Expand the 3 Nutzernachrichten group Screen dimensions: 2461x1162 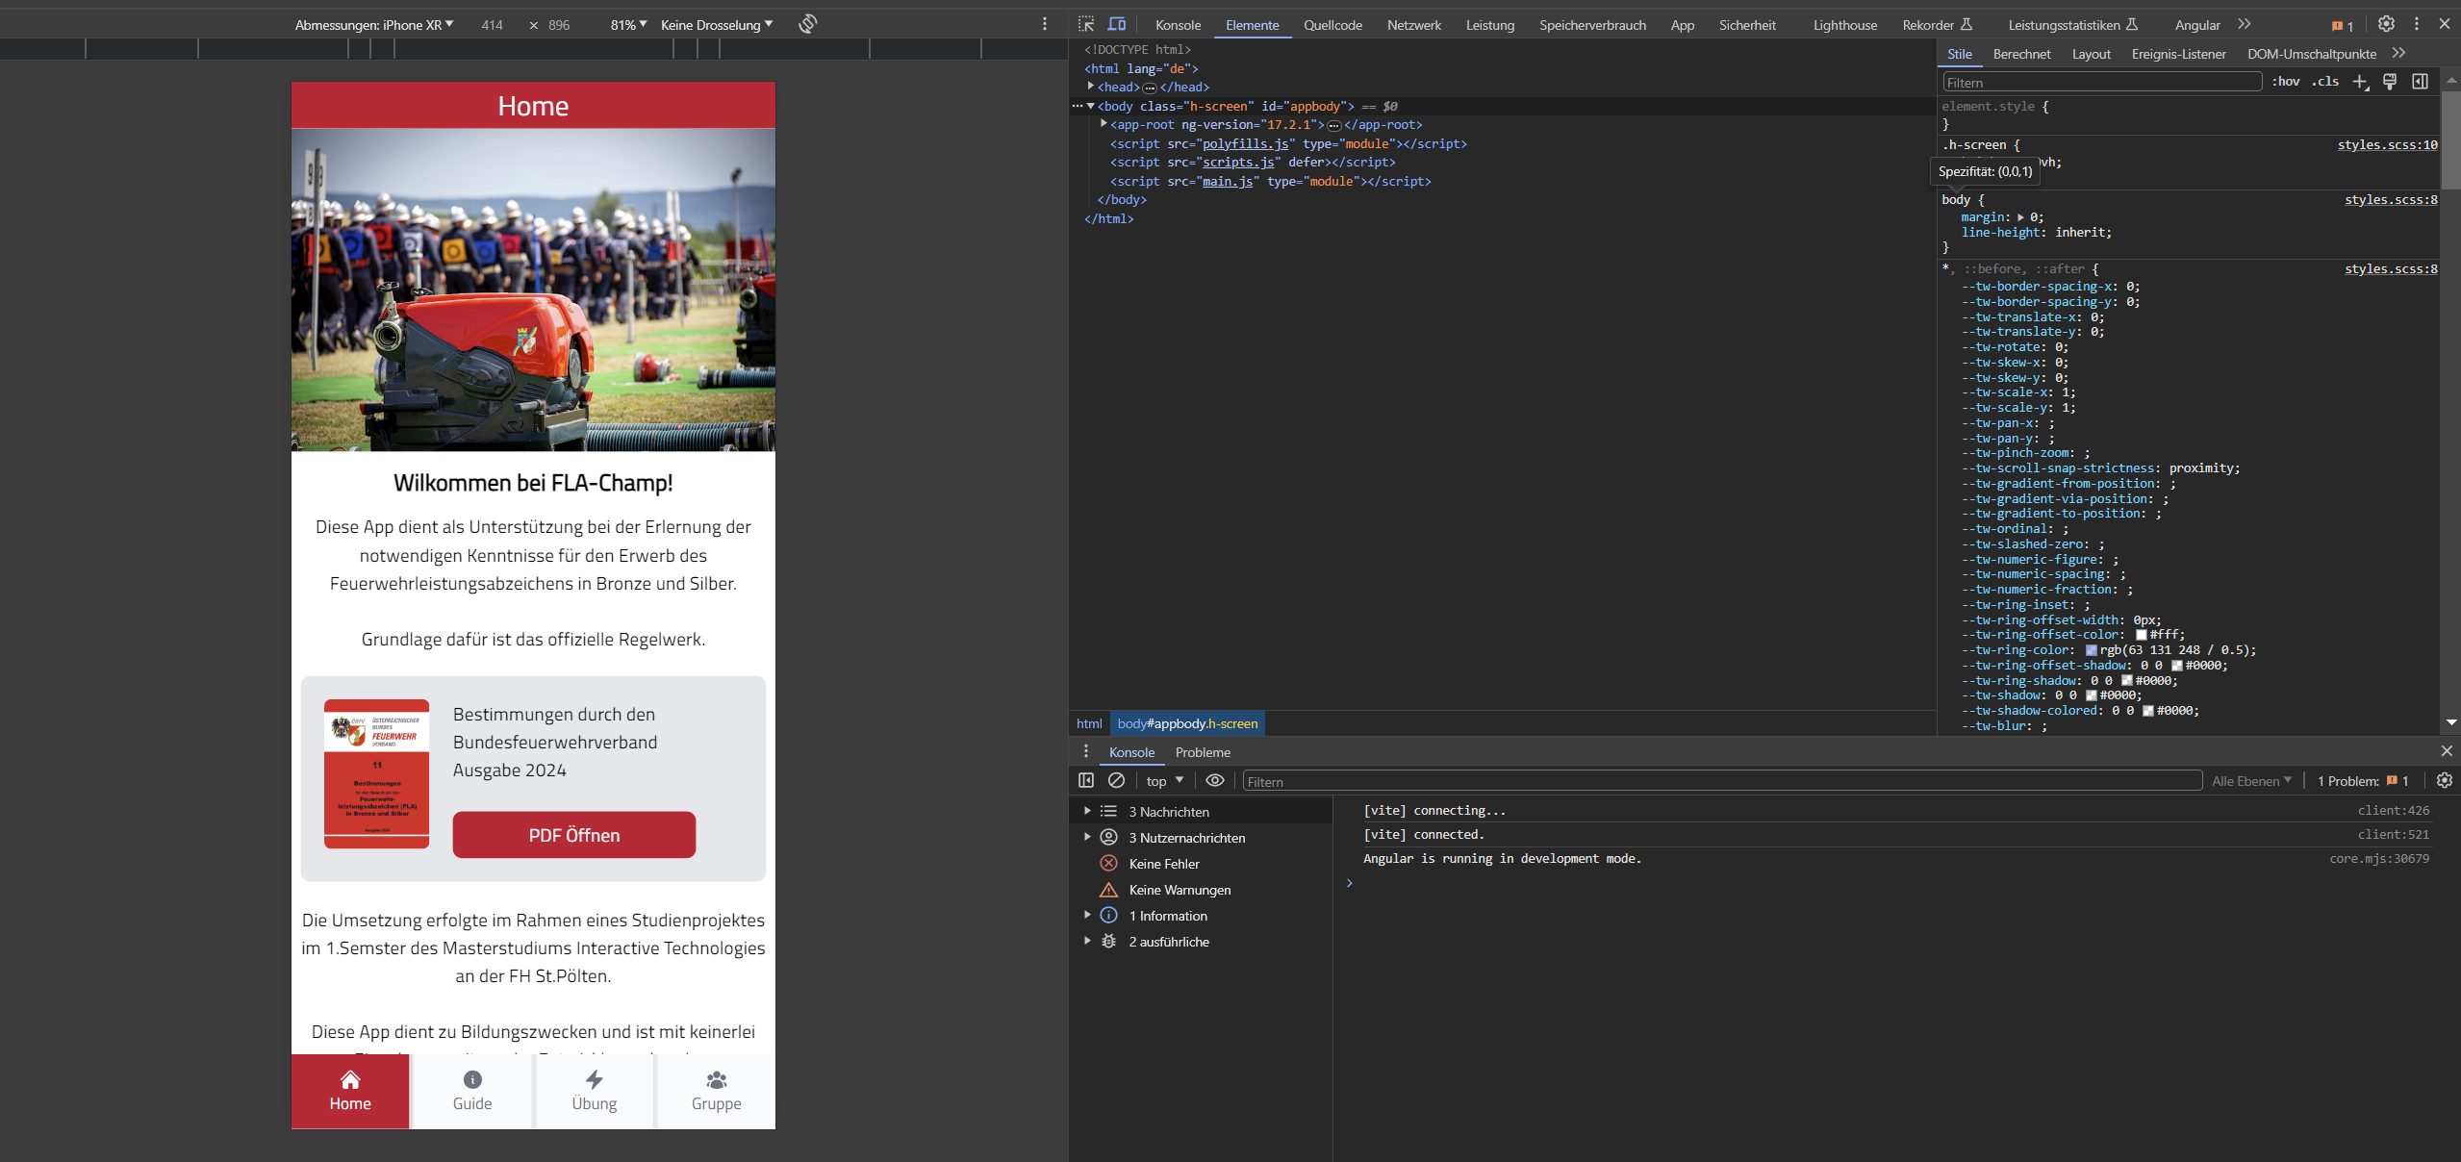click(x=1087, y=837)
